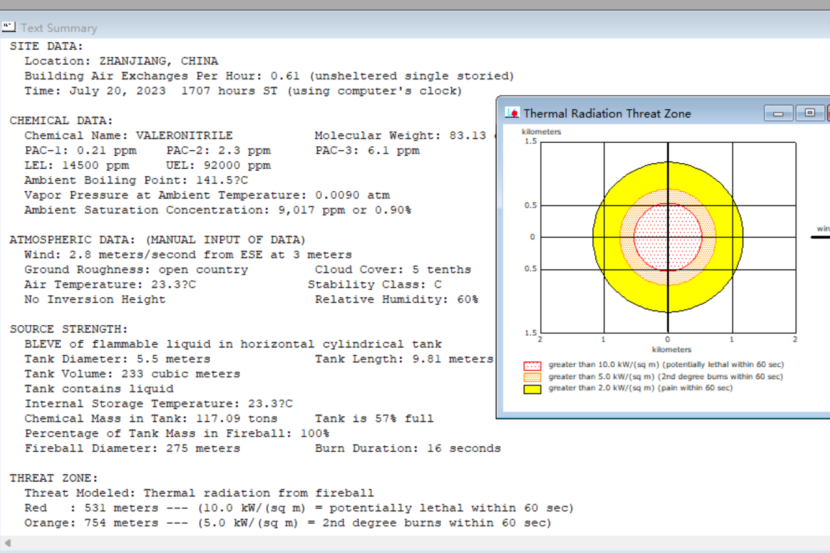
Task: Select the Building Air Exchanges Per Hour line
Action: click(269, 76)
